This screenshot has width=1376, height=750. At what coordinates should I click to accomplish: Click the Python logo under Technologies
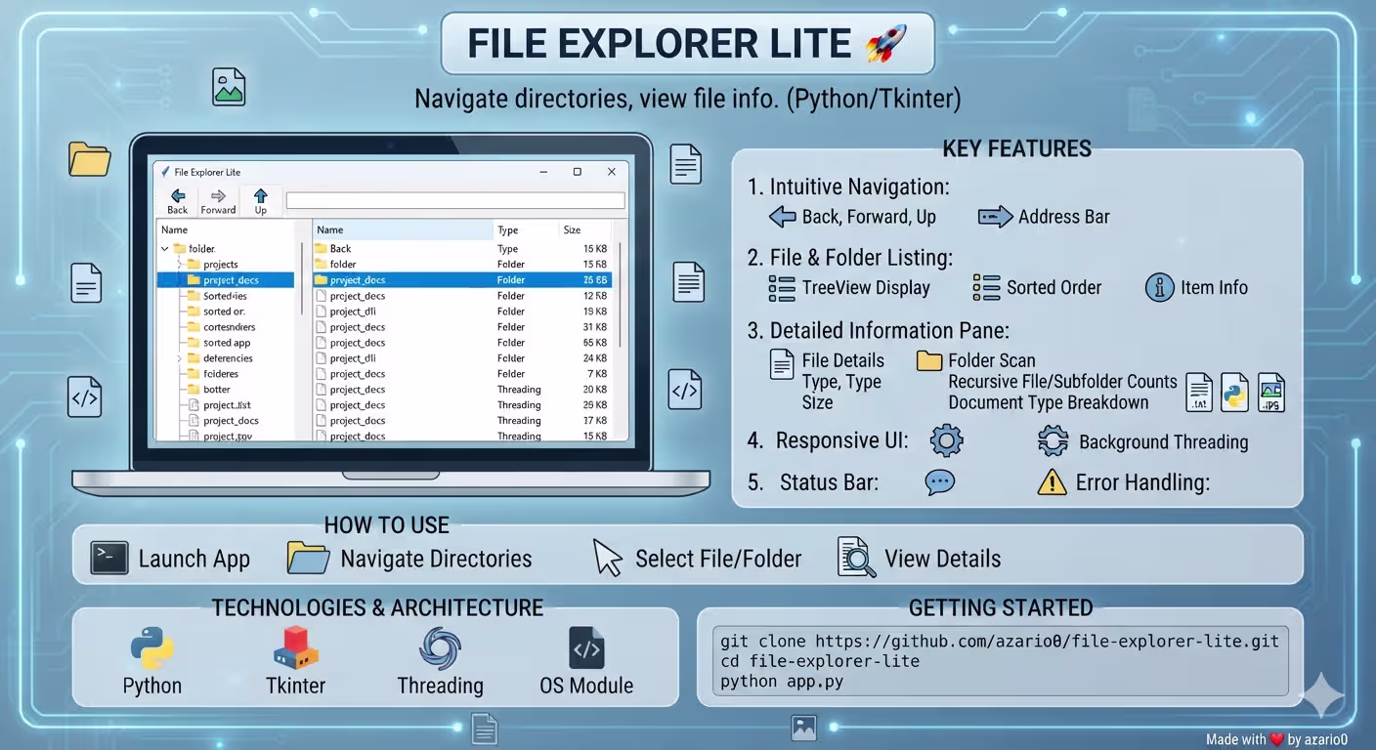pyautogui.click(x=152, y=647)
